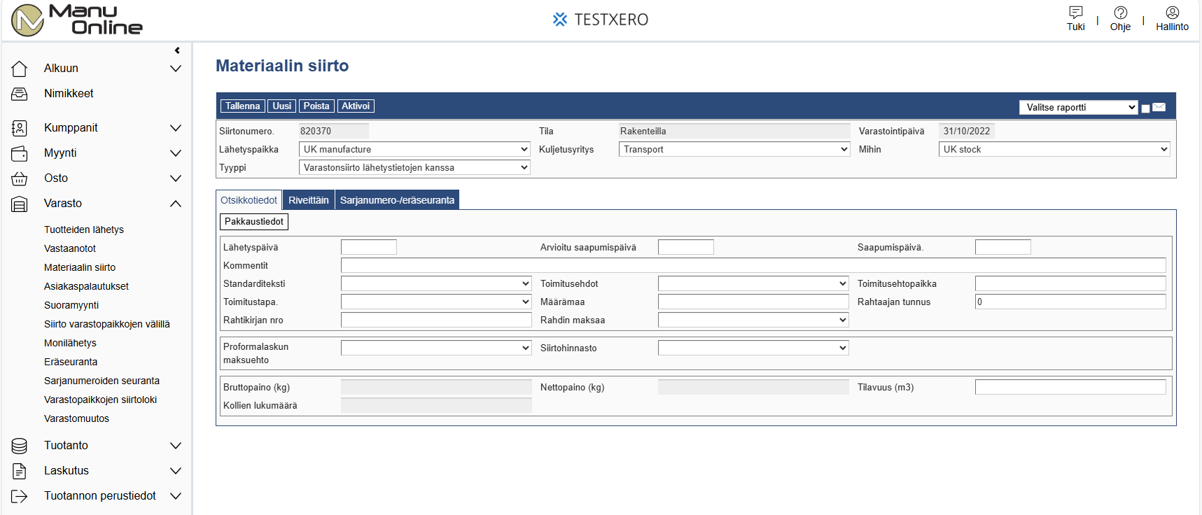
Task: Click the Uusi new button
Action: 282,106
